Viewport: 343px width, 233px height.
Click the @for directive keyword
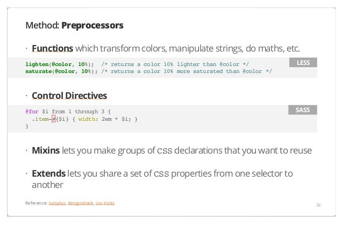click(x=32, y=112)
